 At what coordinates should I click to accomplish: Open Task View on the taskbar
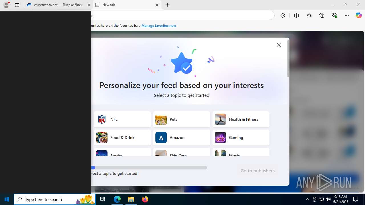[x=103, y=199]
